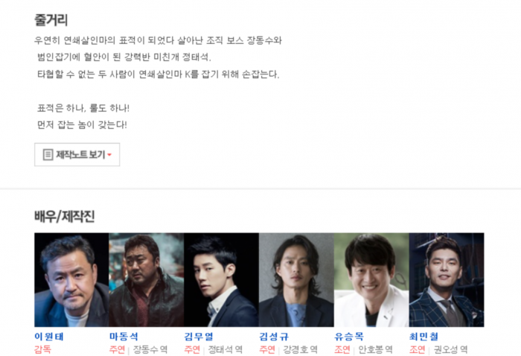Follow the 김무열 name link
This screenshot has height=356, width=521.
pyautogui.click(x=199, y=337)
